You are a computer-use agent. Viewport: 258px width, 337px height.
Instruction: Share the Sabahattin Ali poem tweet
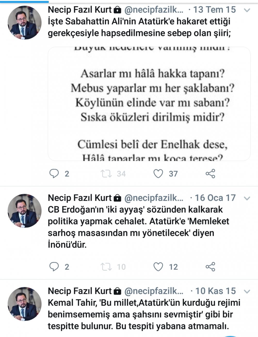pos(210,174)
